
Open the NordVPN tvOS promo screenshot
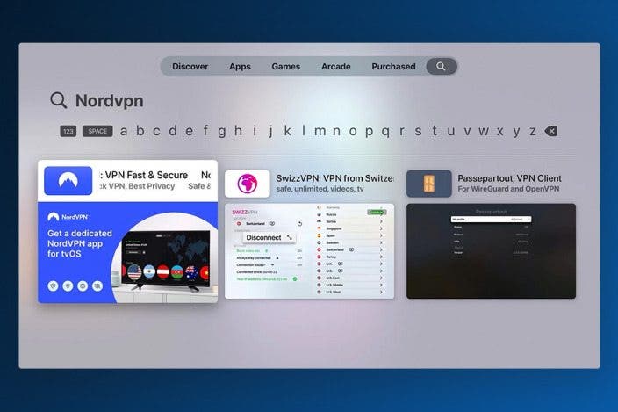pos(127,252)
